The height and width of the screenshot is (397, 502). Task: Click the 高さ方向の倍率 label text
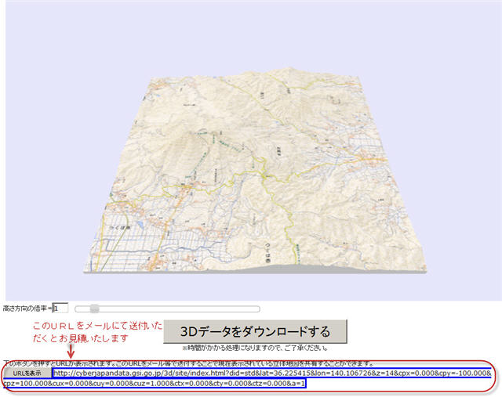26,309
